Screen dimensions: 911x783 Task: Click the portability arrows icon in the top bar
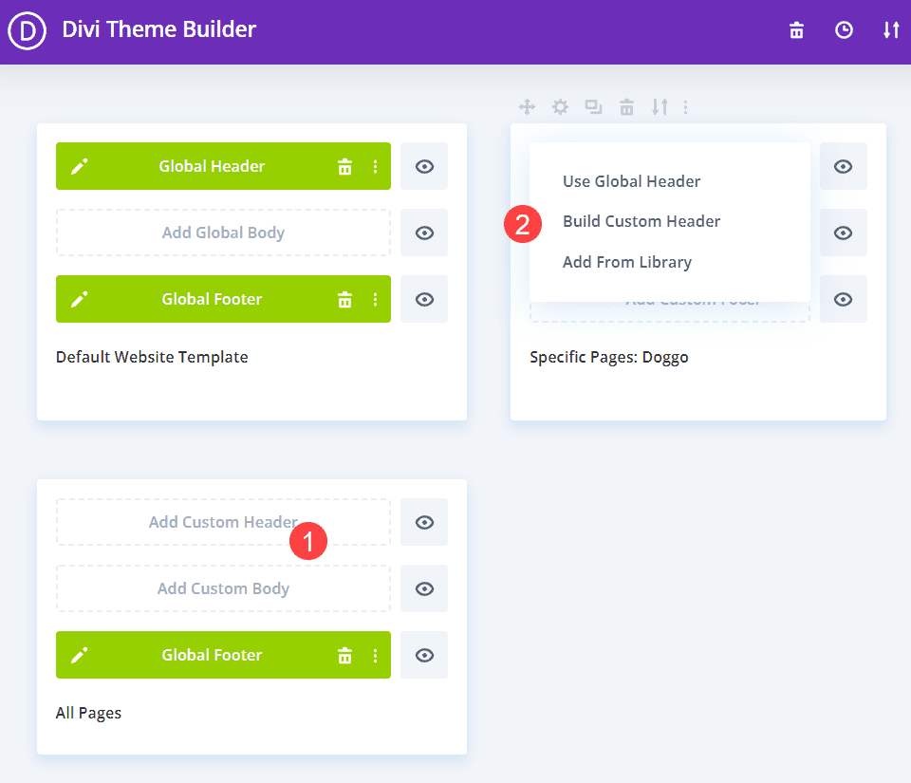point(891,30)
